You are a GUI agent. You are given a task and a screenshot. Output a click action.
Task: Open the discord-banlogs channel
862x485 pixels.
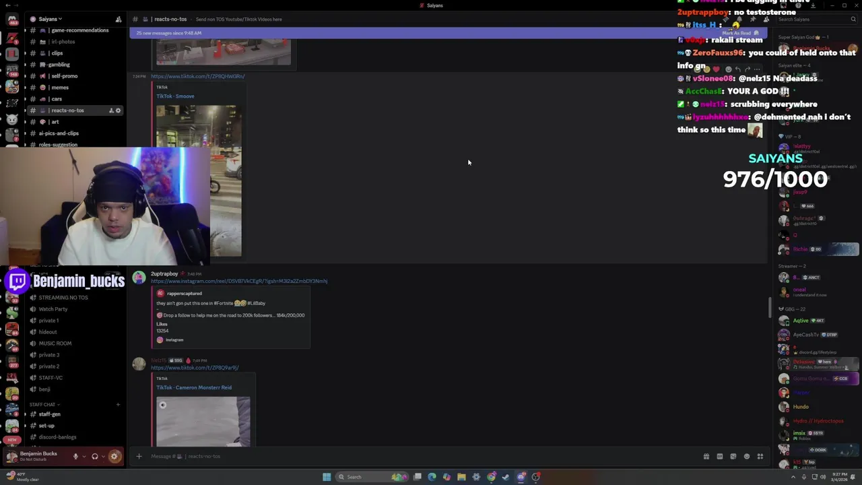tap(74, 437)
